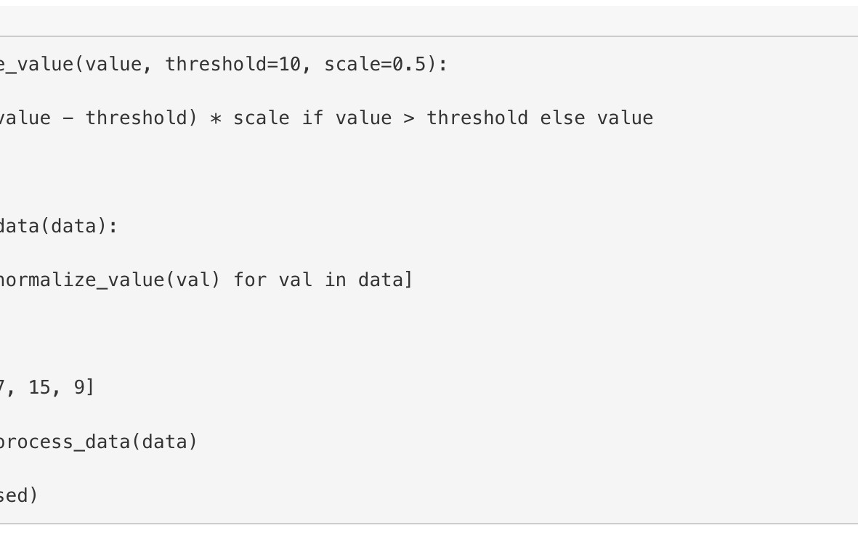Click 'threshold' right after the '>' sign
This screenshot has height=536, width=858.
[x=477, y=118]
